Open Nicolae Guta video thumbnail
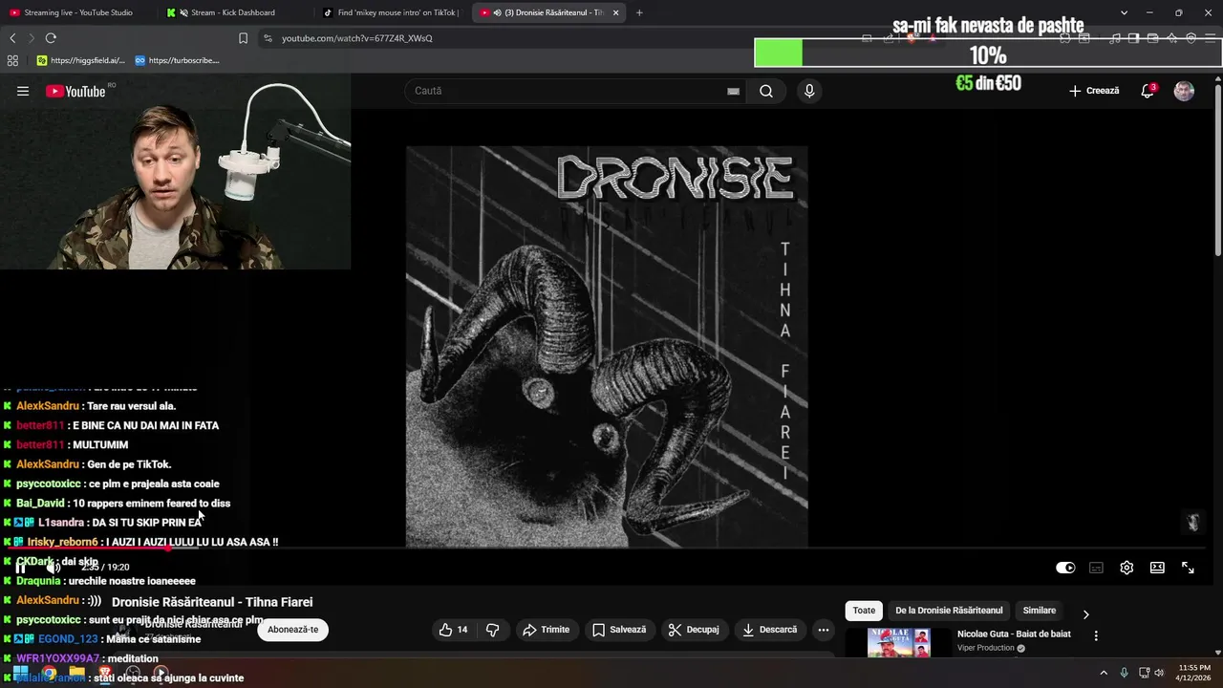 click(x=899, y=643)
